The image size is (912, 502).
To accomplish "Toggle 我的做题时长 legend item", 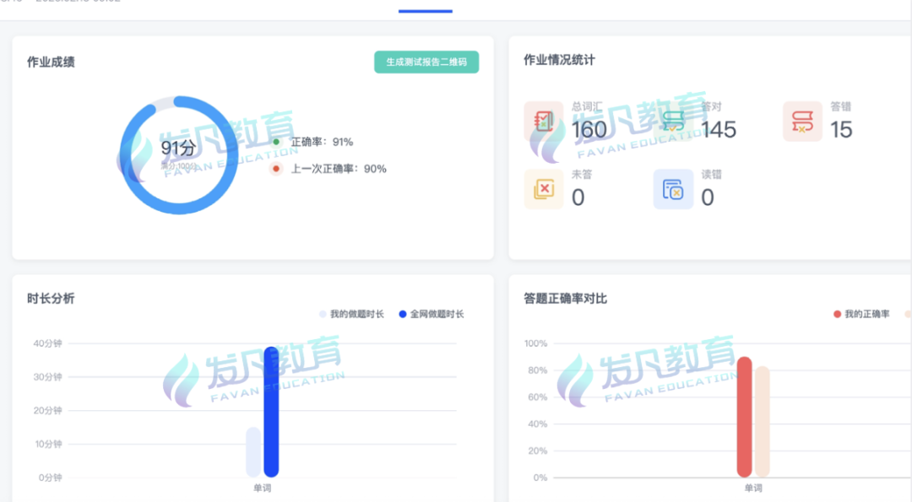I will 352,315.
